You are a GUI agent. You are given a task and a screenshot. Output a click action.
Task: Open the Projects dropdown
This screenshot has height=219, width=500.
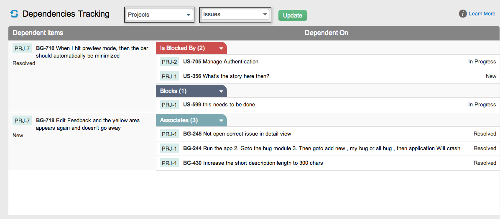[159, 15]
